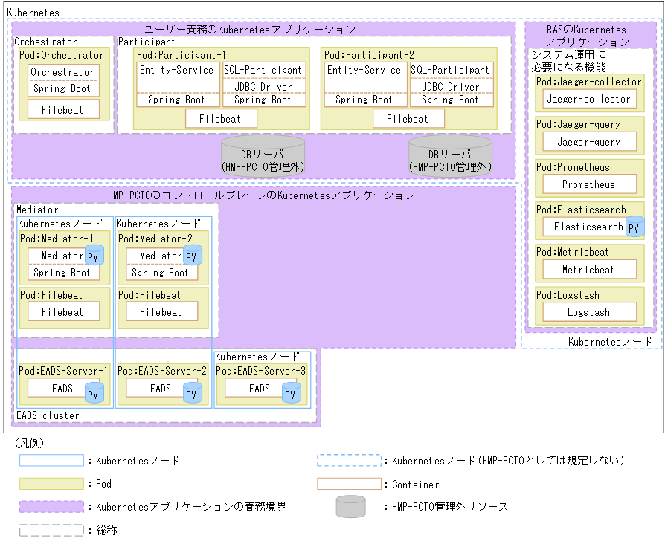Screen dimensions: 665x544
Task: Click the Logstash container
Action: 588,312
